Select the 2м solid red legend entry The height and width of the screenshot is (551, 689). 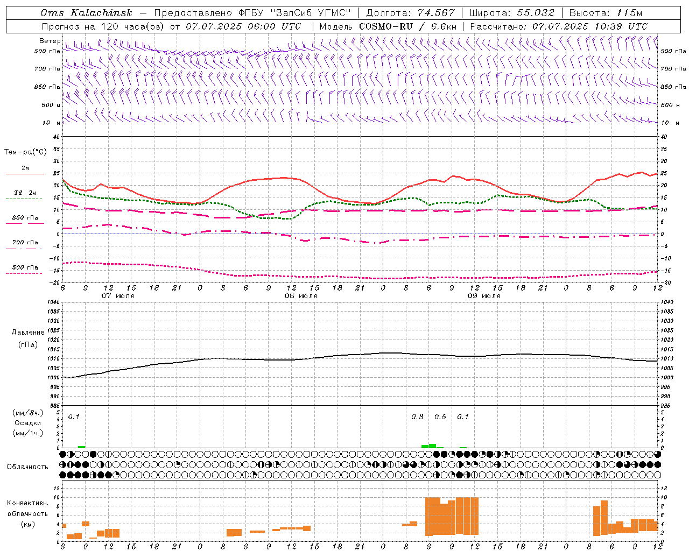(25, 171)
